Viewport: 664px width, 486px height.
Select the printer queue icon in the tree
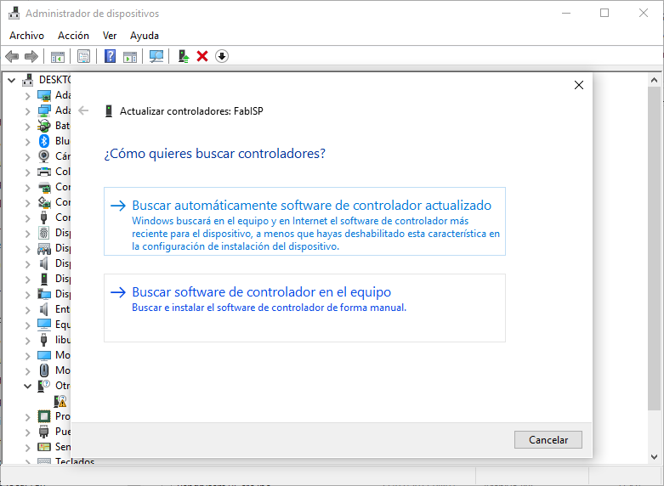point(44,172)
